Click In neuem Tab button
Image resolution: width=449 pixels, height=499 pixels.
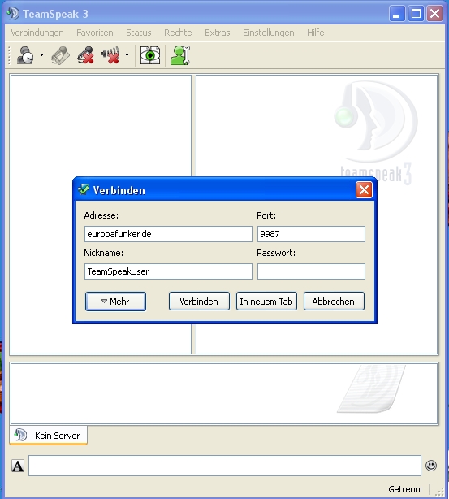(266, 301)
